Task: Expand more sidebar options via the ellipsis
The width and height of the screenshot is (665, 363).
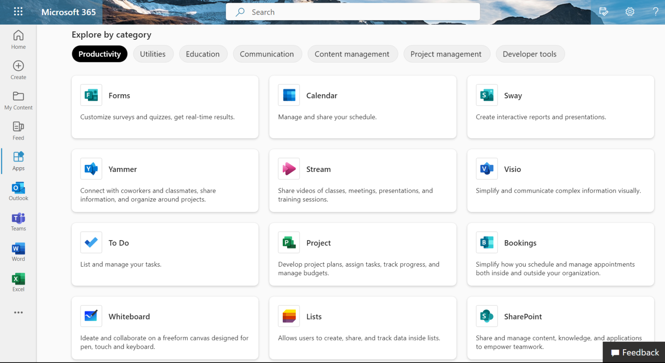Action: [x=18, y=312]
